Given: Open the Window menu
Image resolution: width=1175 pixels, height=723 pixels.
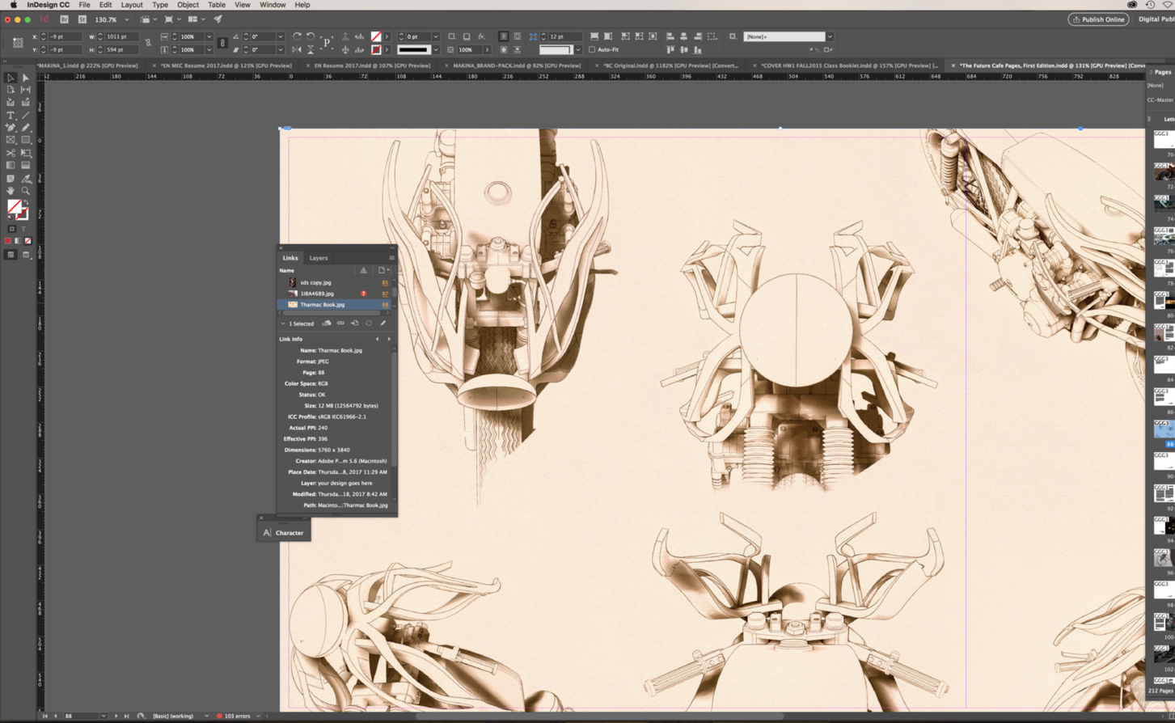Looking at the screenshot, I should 273,5.
